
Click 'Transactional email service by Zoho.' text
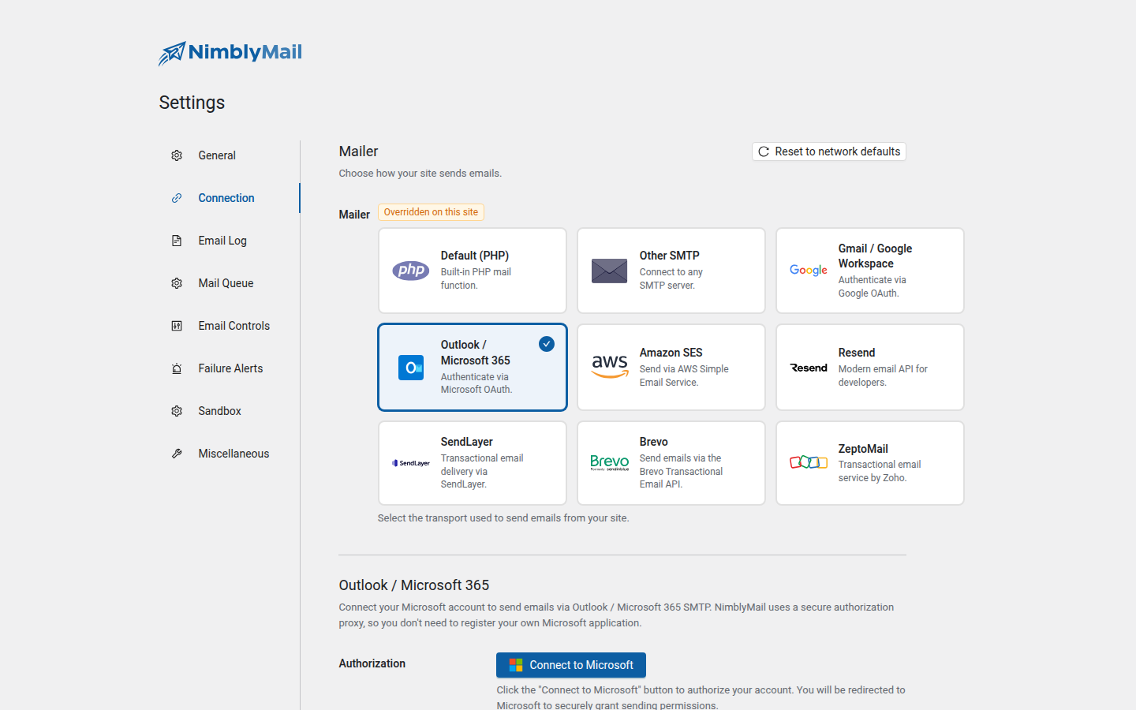(x=880, y=471)
